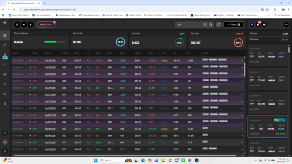Screen dimensions: 292x164
Task: Click the red record dot in sidebar
Action: point(5,142)
